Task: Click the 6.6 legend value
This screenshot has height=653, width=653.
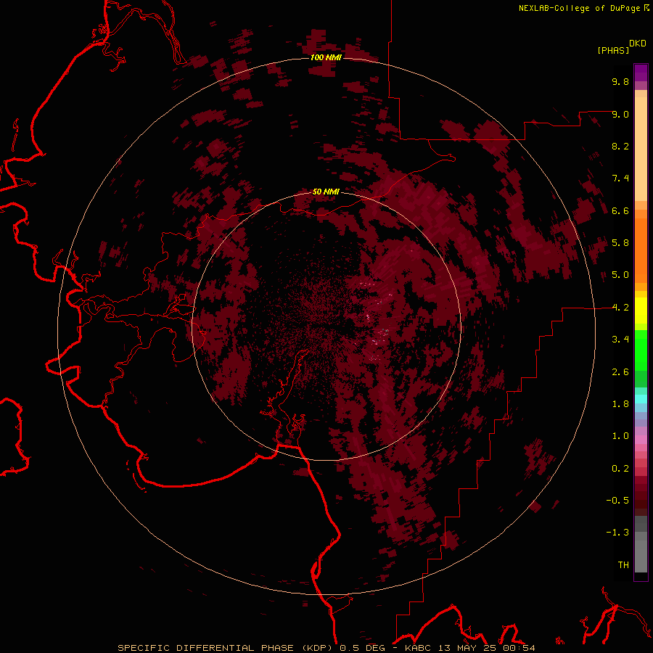Action: tap(620, 210)
